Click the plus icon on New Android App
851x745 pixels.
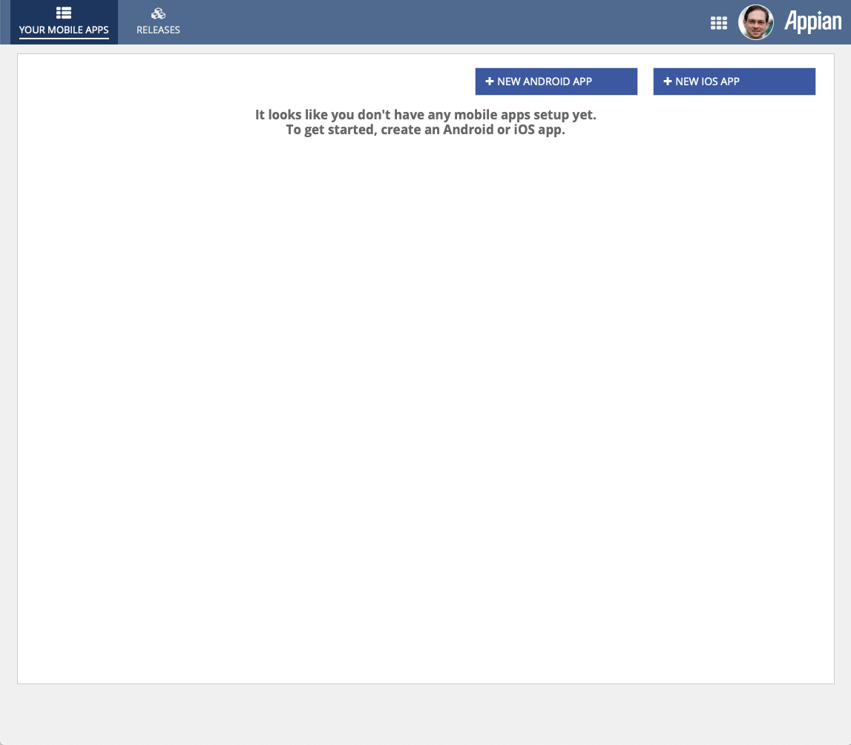pos(490,82)
